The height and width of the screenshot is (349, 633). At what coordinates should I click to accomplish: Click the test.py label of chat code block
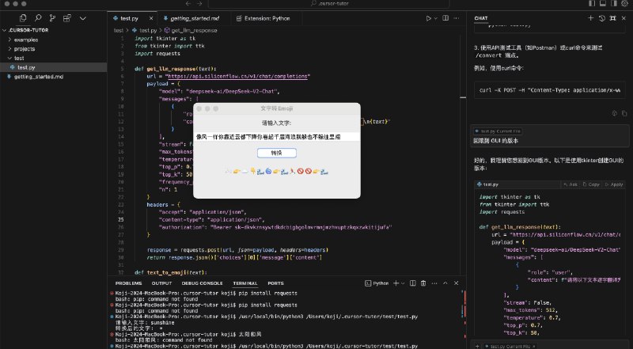[487, 184]
